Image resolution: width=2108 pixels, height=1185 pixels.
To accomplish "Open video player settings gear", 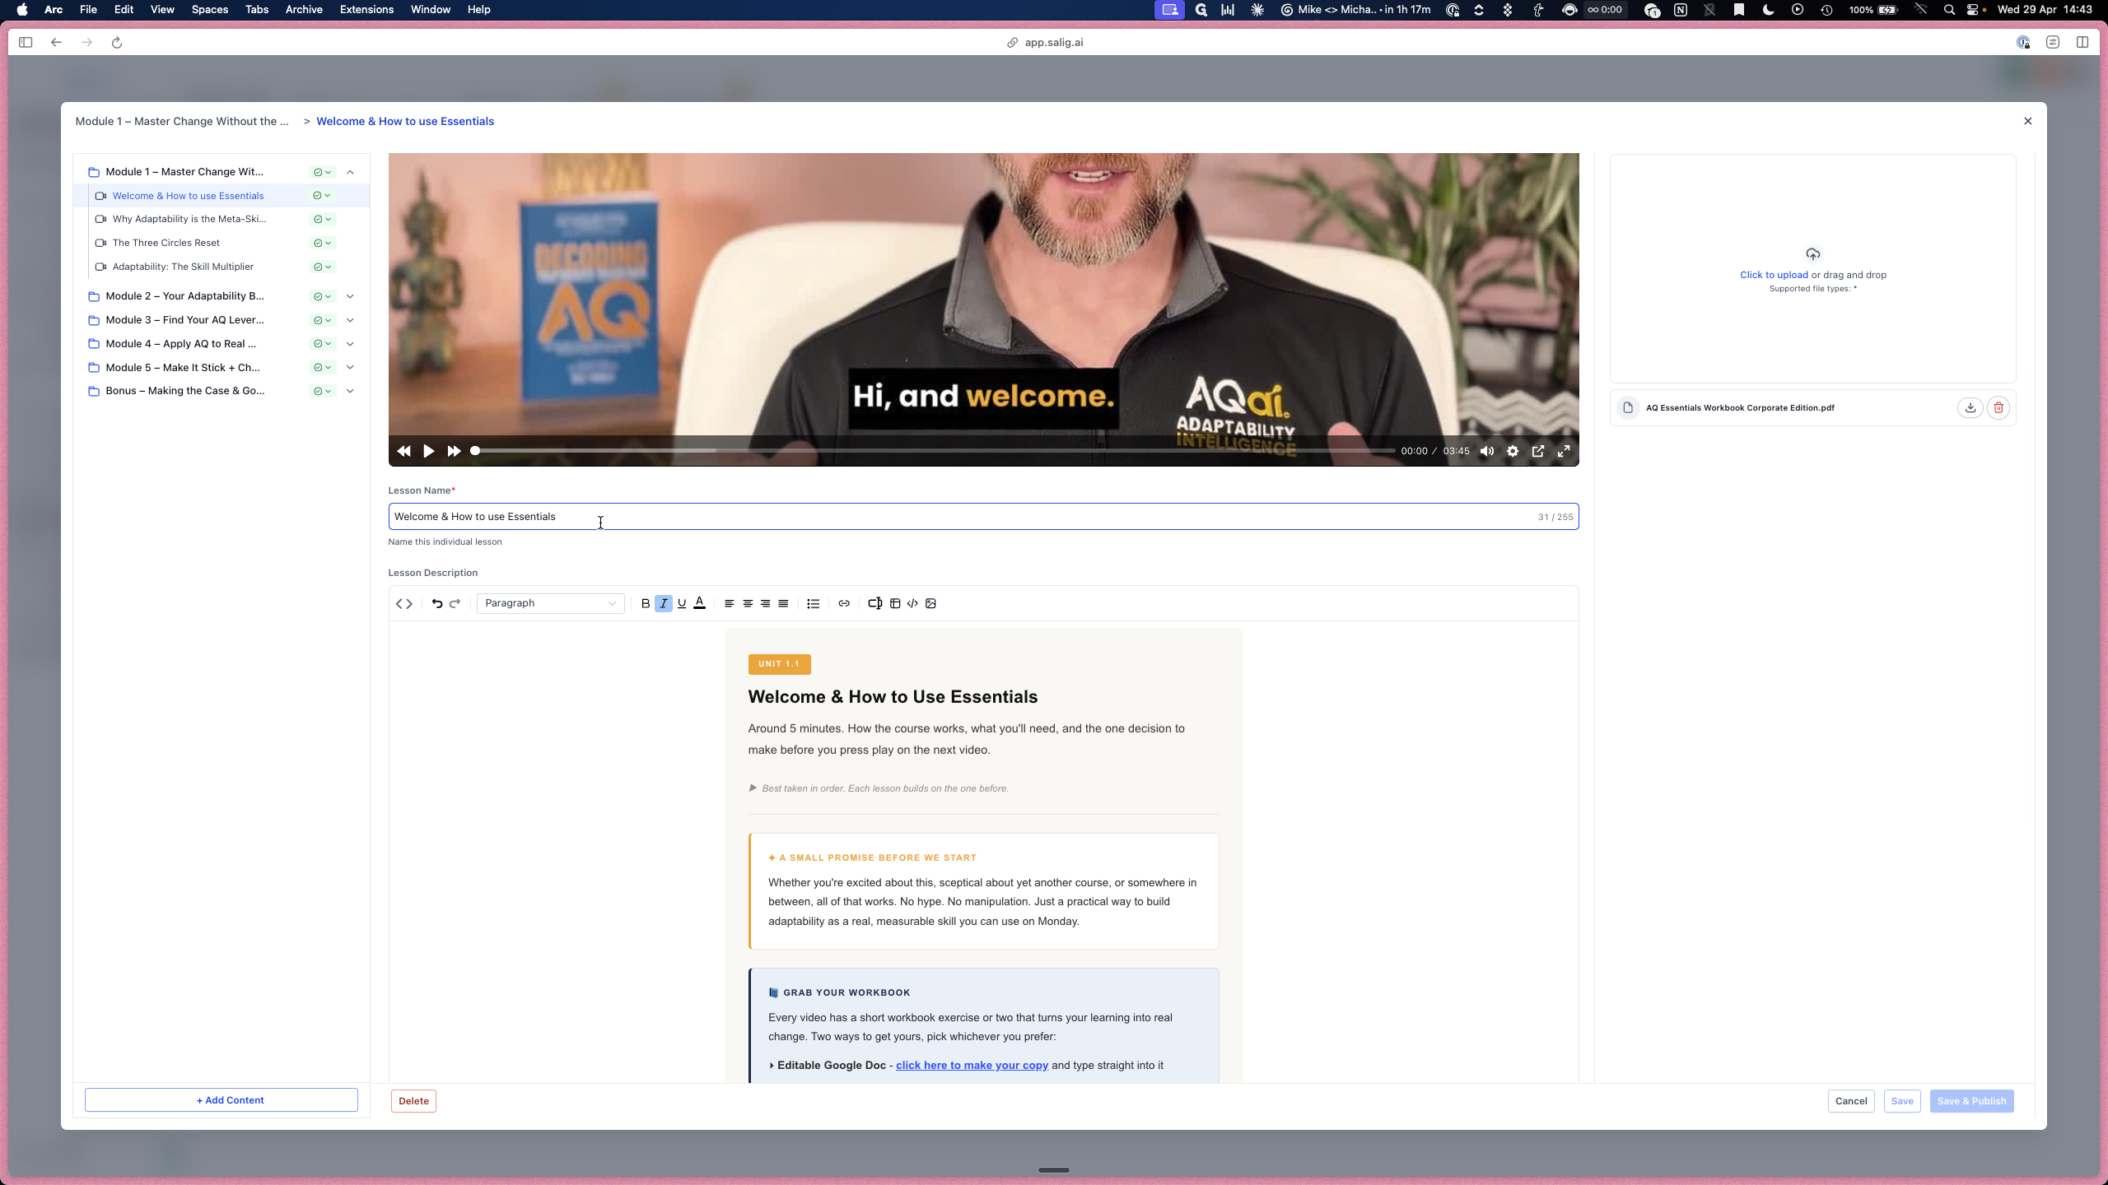I will [x=1513, y=451].
